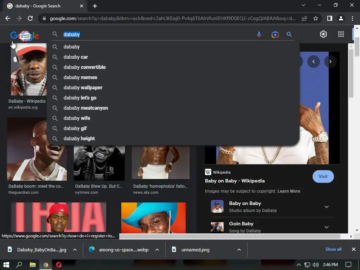Bookmark this page with star icon

click(316, 18)
